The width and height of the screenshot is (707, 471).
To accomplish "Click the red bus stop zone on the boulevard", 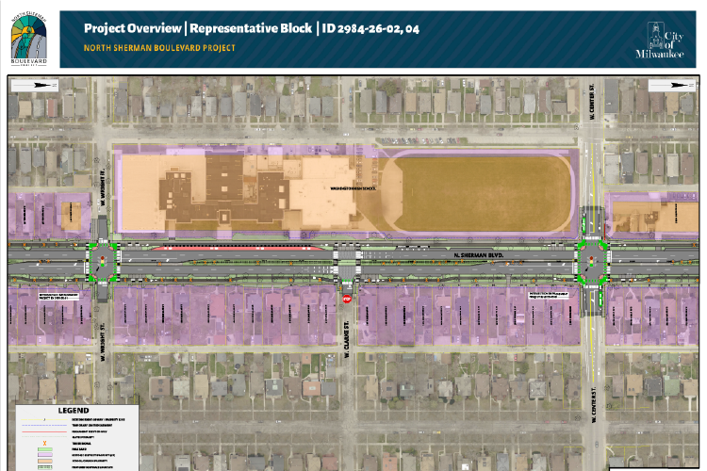I will [x=238, y=248].
